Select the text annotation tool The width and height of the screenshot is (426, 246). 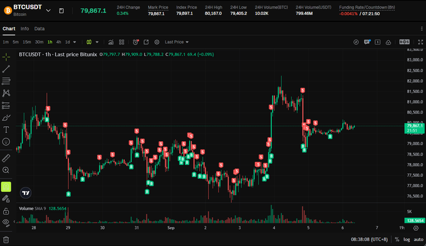[6, 129]
